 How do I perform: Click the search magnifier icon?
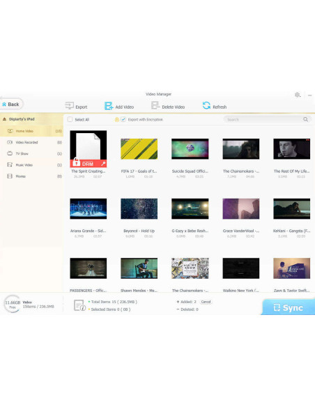coord(306,119)
